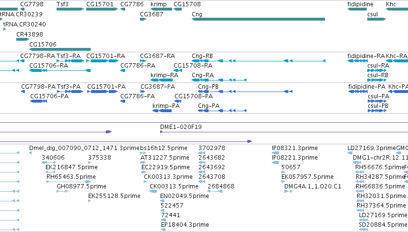Select the Tsf3-PA protein label
The image size is (408, 232).
pyautogui.click(x=69, y=87)
